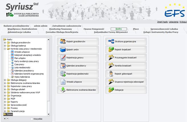Select Karty ewidencji czasu pracy icon

[x=12, y=61]
